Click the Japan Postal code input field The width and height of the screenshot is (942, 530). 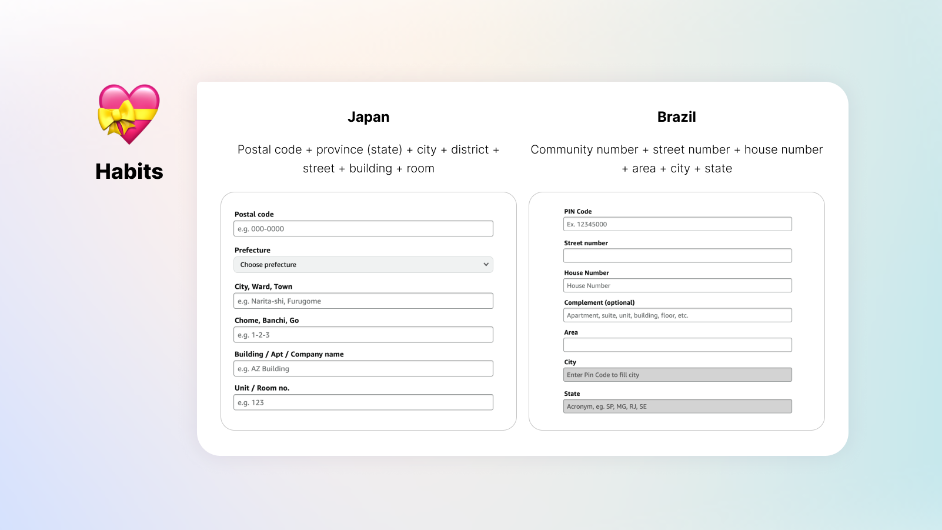363,229
